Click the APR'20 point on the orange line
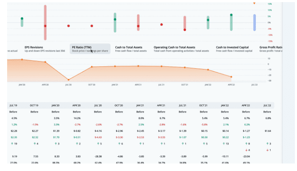This screenshot has height=171, width=297. (45, 62)
